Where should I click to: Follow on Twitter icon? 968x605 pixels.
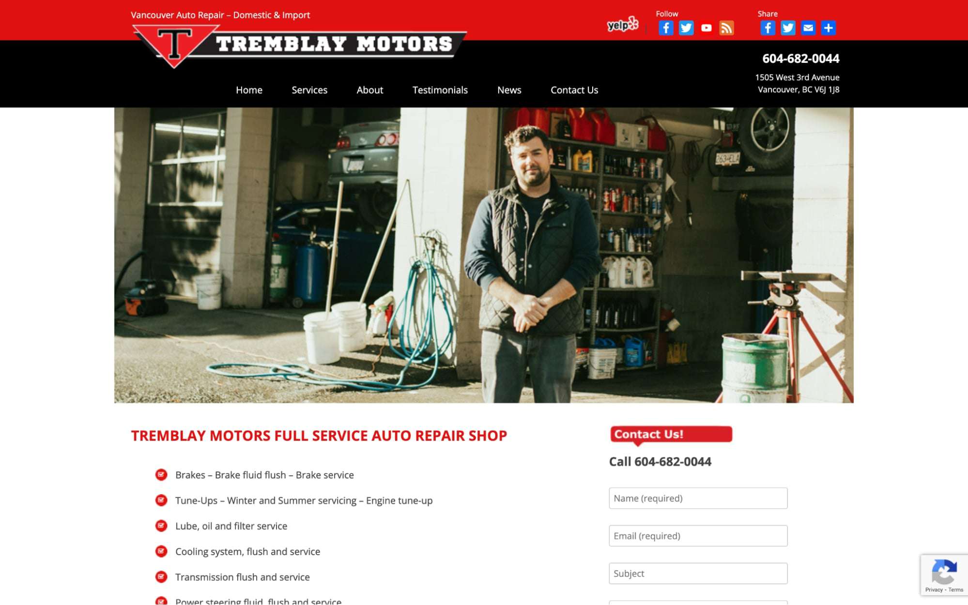point(686,28)
